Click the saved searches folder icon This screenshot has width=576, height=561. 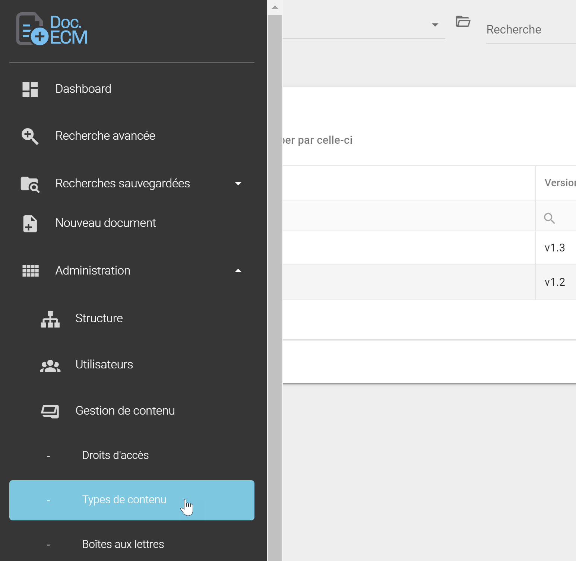click(30, 184)
